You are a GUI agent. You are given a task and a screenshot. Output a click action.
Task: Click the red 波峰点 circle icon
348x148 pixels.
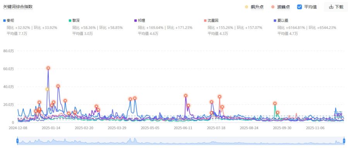point(273,7)
